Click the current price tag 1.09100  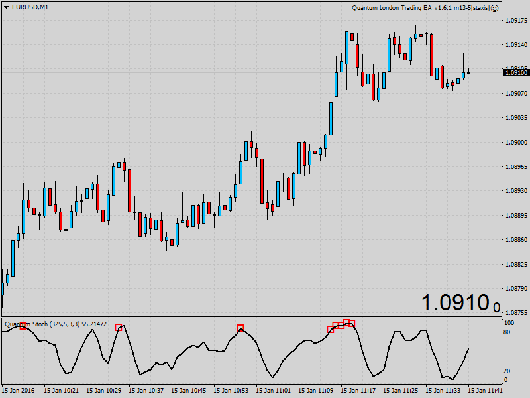[x=516, y=73]
